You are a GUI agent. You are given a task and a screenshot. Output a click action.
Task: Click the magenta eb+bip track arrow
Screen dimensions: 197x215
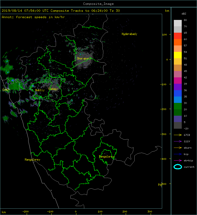point(178,161)
